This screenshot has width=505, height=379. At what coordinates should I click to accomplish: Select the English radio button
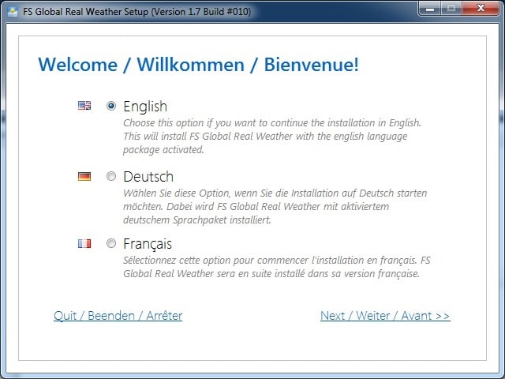tap(111, 106)
